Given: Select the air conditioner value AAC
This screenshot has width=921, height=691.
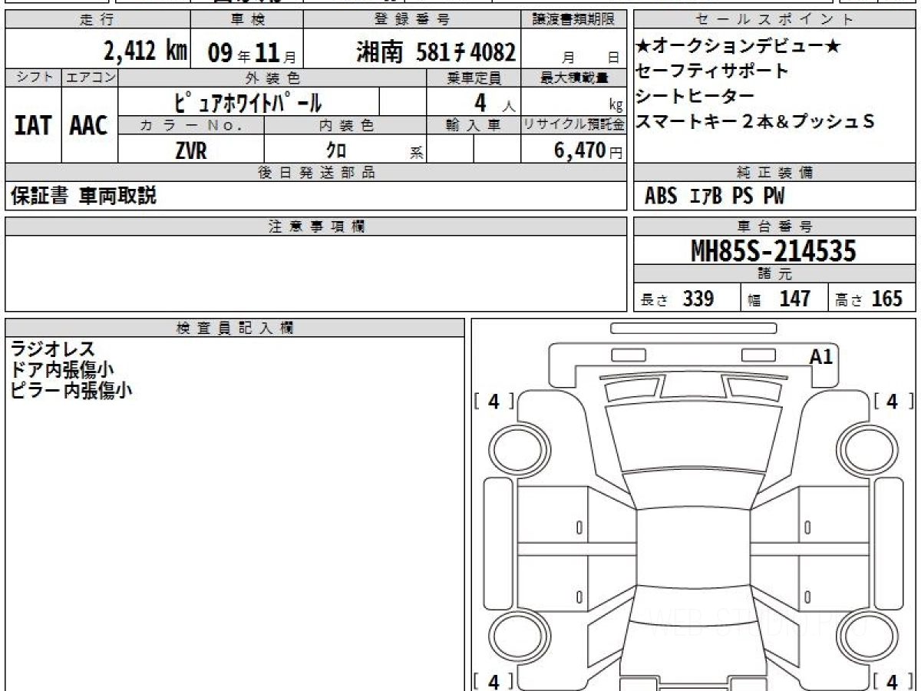Looking at the screenshot, I should 89,125.
